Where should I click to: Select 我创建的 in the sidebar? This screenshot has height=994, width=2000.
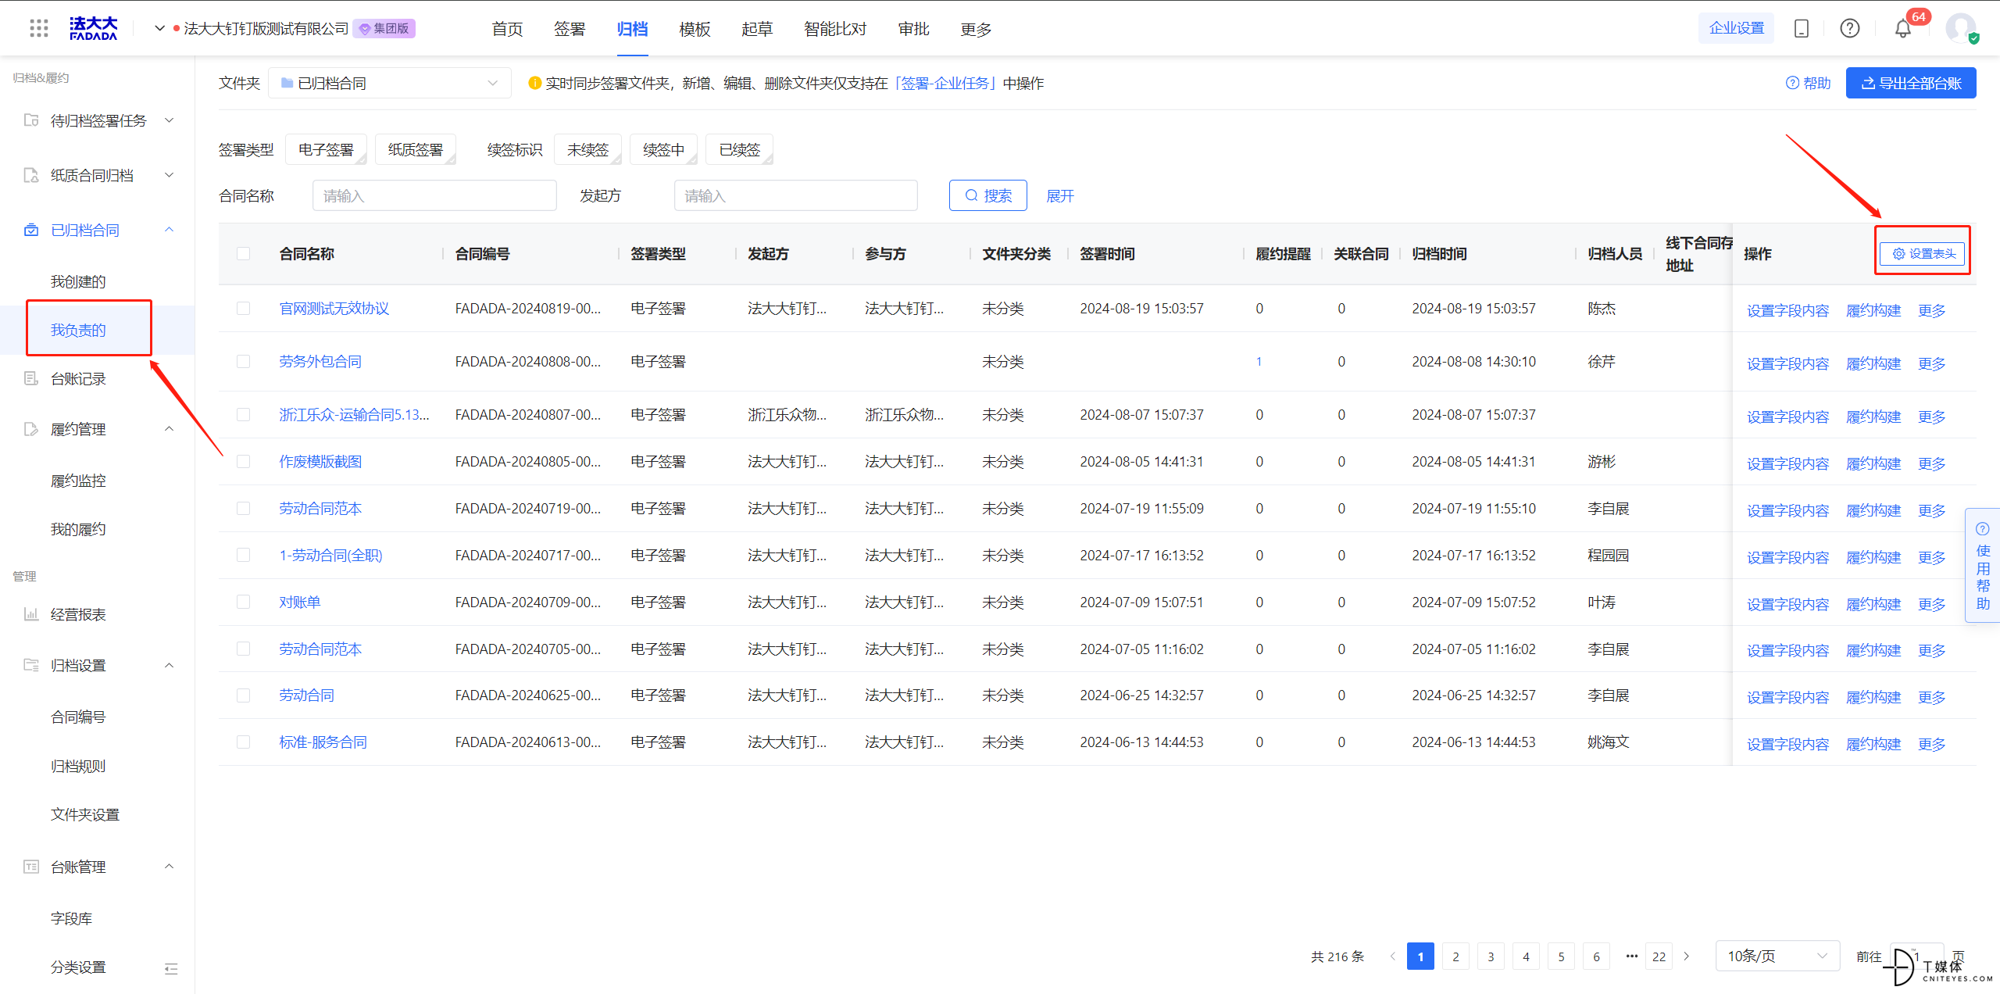click(x=78, y=281)
